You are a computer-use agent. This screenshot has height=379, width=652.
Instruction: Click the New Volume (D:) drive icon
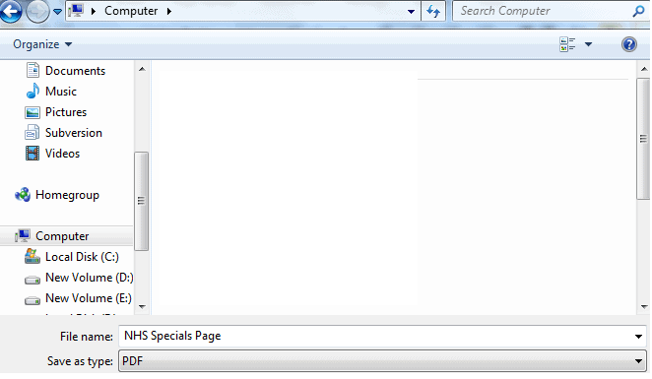33,281
